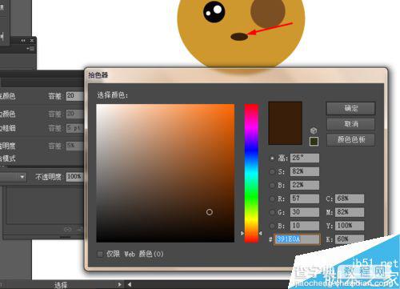Click the hue slider left arrow marker
The image size is (400, 289).
coord(242,234)
